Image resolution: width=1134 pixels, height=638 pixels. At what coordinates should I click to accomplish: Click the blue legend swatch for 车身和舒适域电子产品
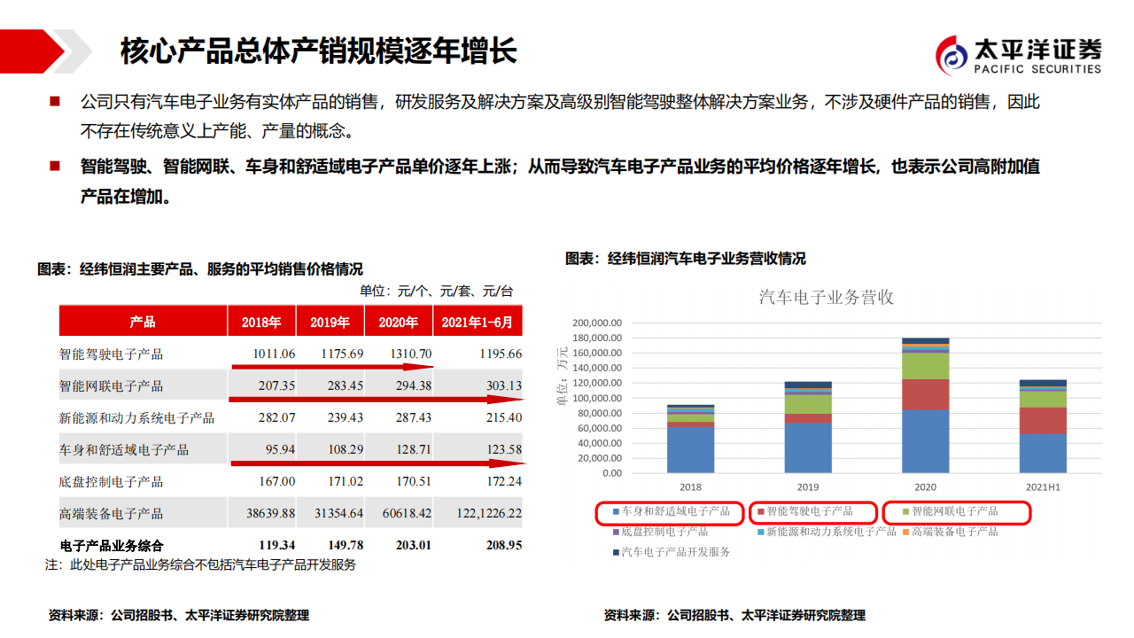pos(615,511)
